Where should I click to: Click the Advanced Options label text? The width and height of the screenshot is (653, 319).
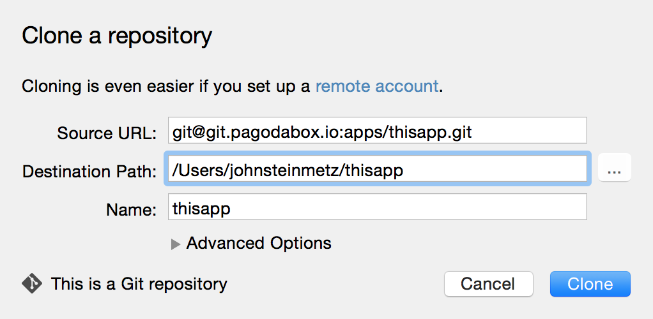(259, 243)
